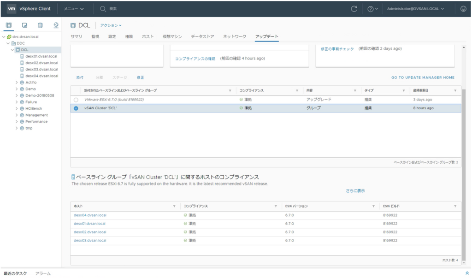This screenshot has width=472, height=279.
Task: Open Networking inventory view icon
Action: click(x=56, y=25)
